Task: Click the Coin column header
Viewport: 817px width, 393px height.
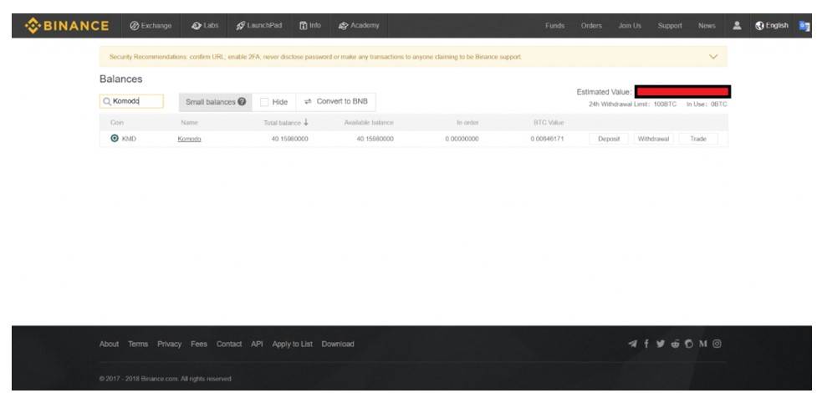Action: coord(117,122)
